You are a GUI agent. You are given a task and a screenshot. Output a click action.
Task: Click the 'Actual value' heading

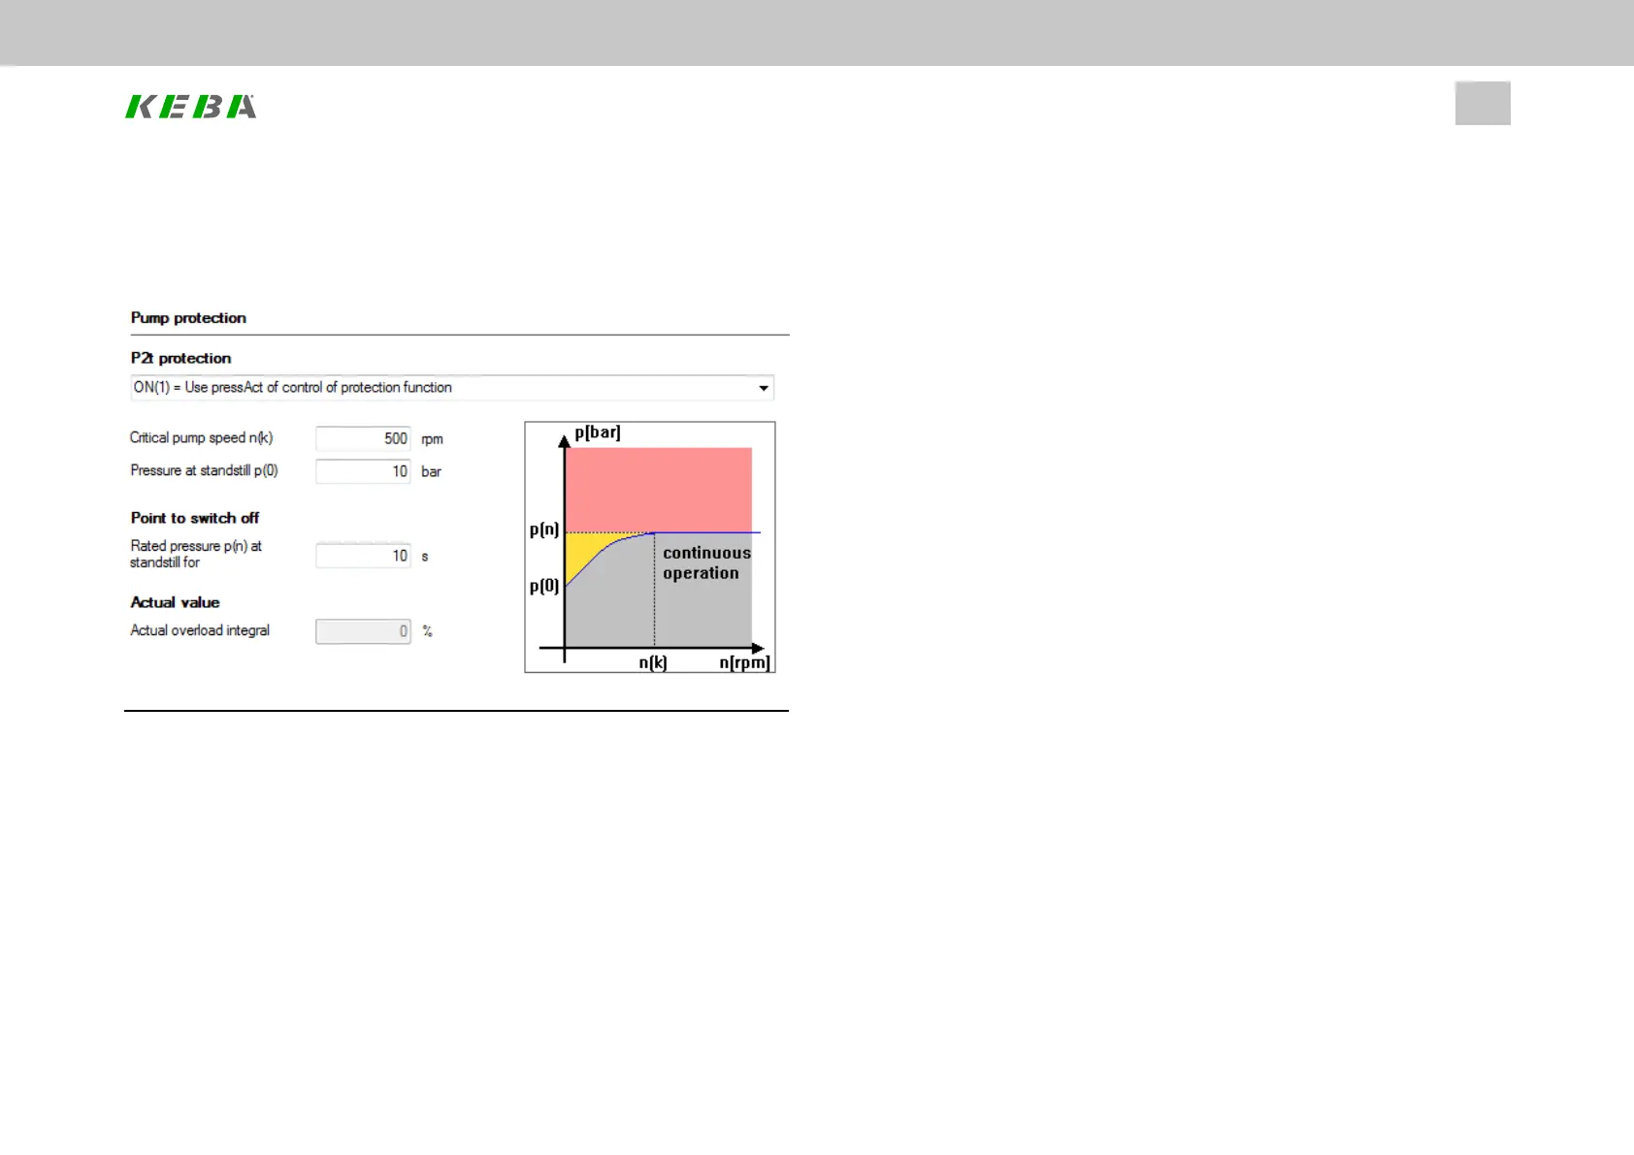tap(176, 602)
